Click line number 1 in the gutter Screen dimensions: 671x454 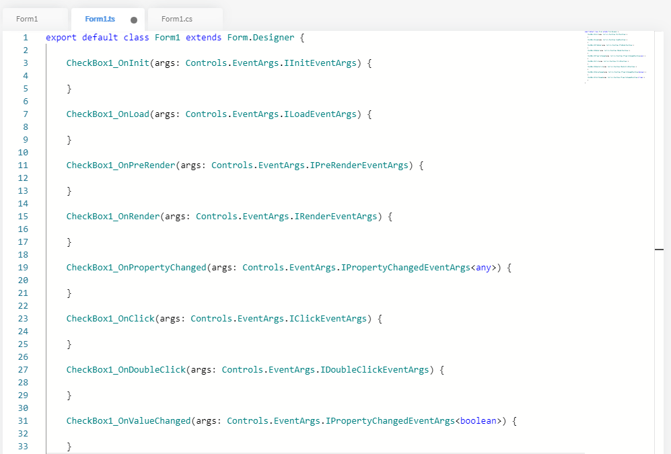[x=25, y=38]
